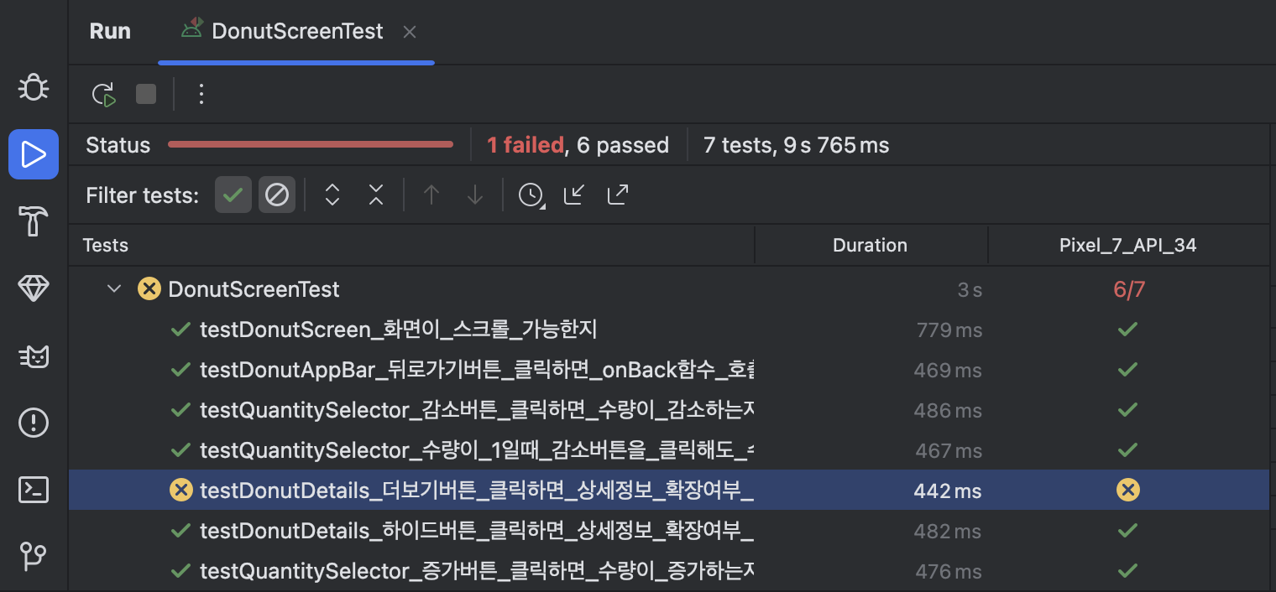Open the Problems tool window
This screenshot has height=592, width=1276.
point(34,422)
